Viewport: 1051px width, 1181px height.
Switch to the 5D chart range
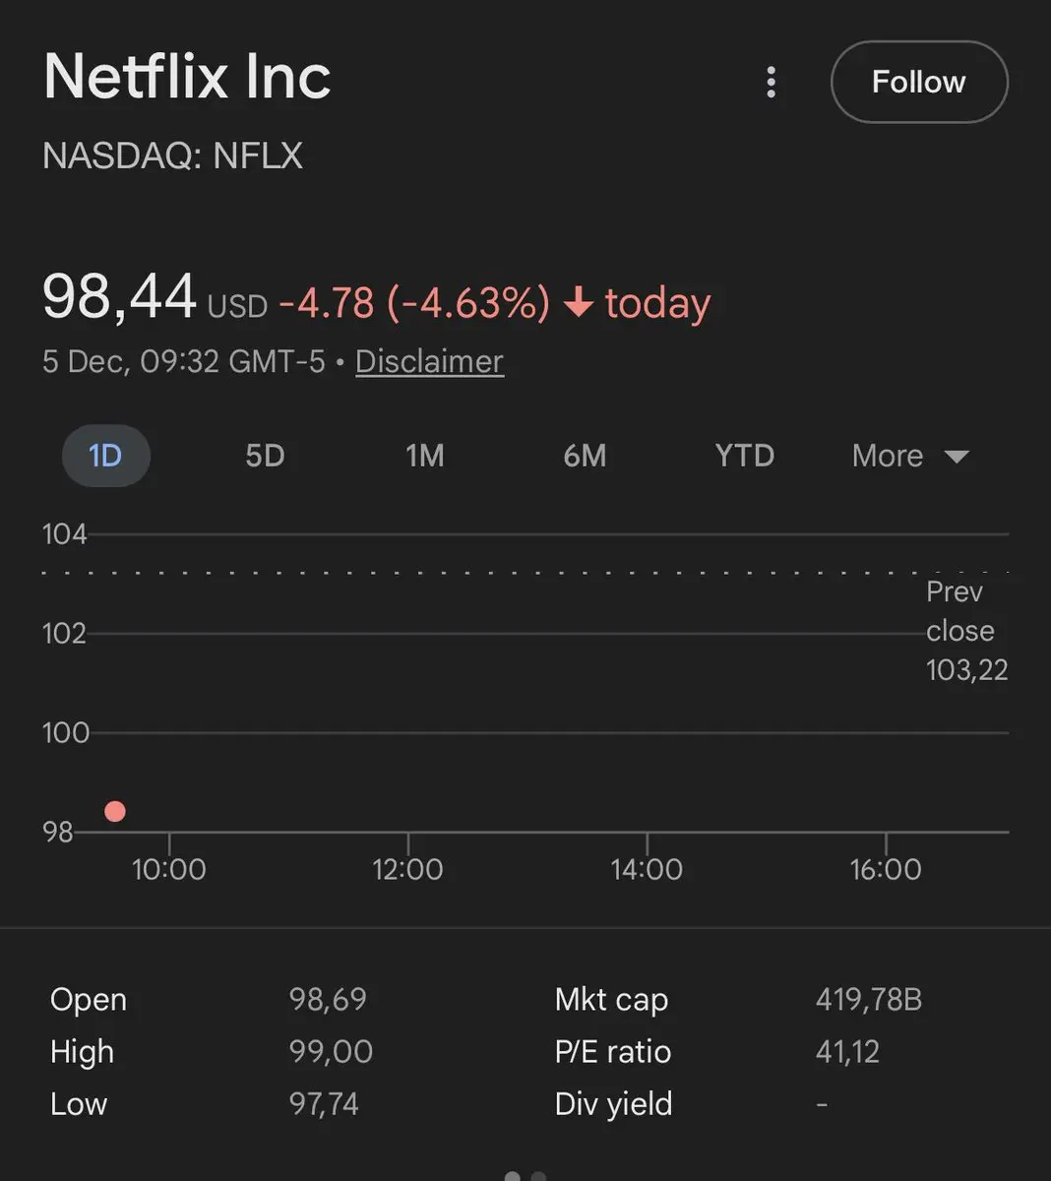(x=265, y=456)
